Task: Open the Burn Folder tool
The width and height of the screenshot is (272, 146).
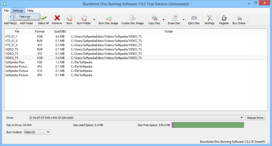Action: (84, 20)
